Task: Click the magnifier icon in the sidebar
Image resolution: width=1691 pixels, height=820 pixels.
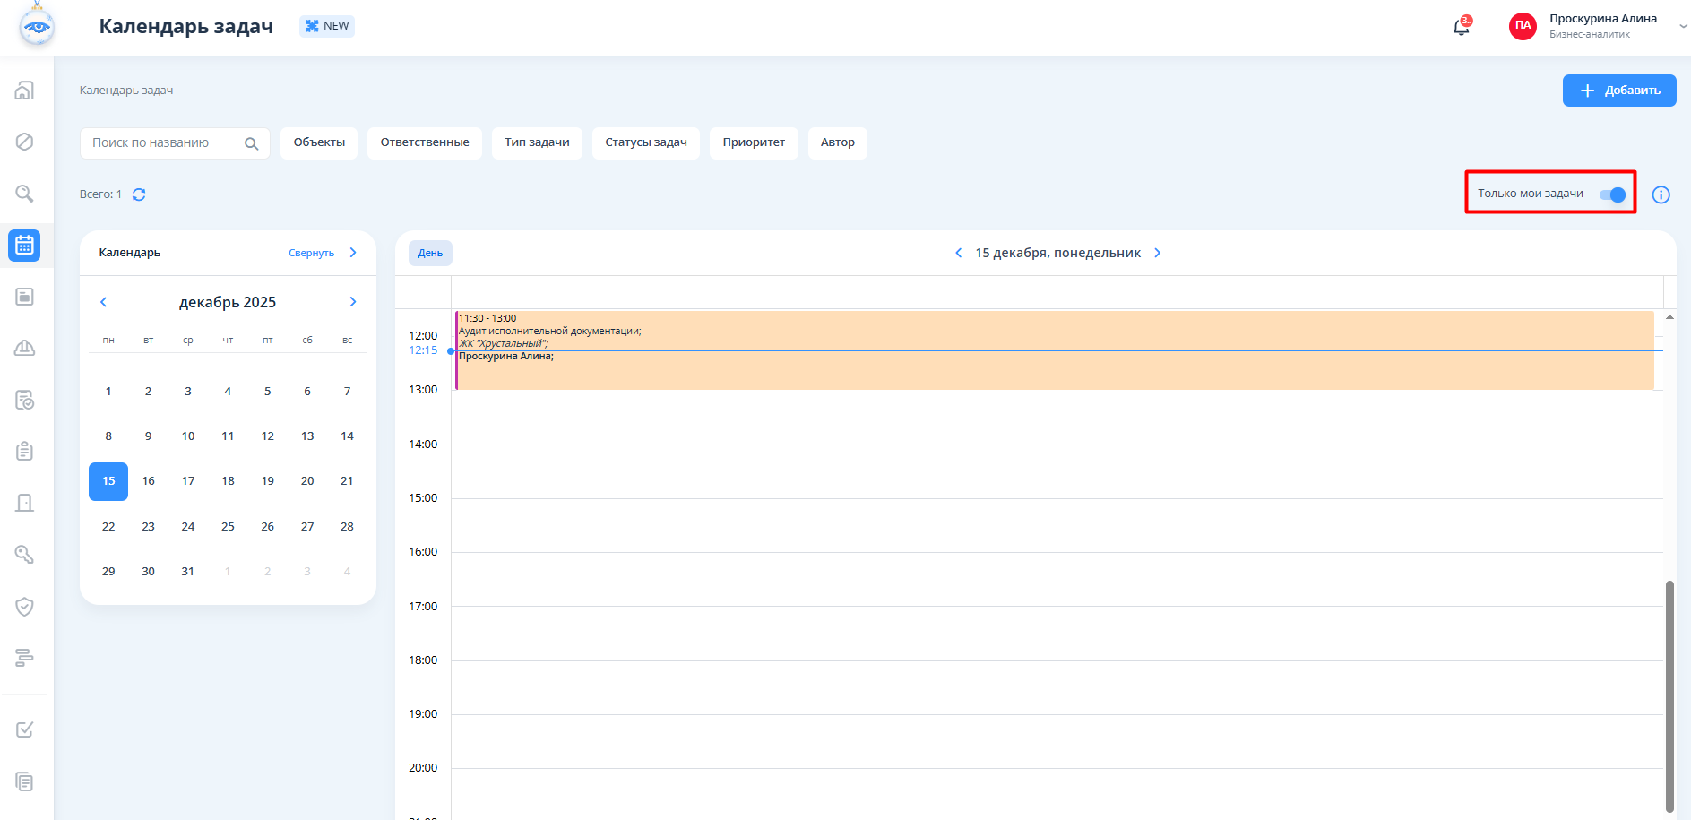Action: (25, 194)
